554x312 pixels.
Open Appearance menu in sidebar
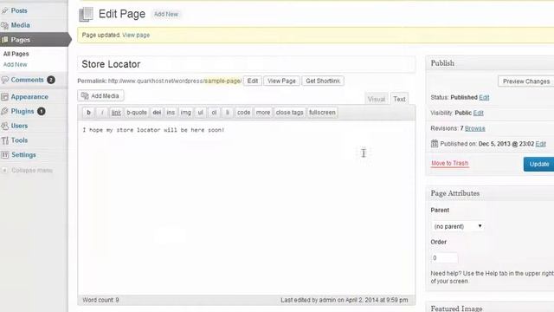[29, 96]
